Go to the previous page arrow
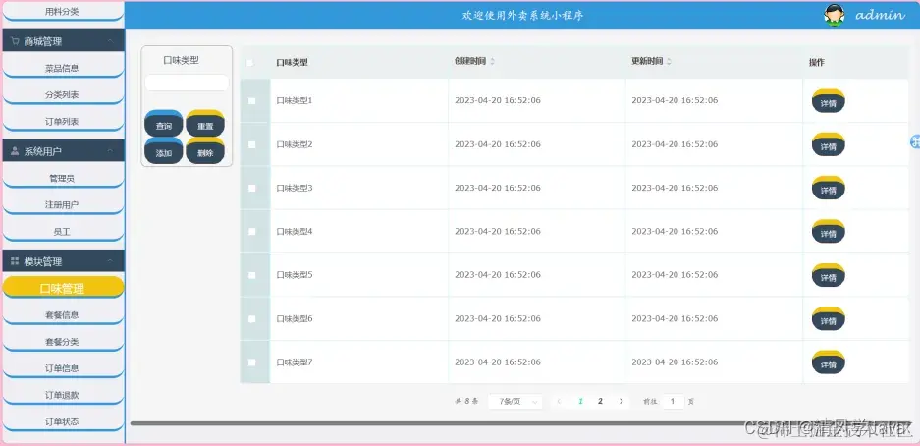 (559, 402)
